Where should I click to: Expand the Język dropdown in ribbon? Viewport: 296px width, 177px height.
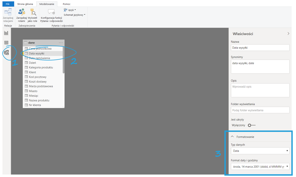(x=70, y=10)
